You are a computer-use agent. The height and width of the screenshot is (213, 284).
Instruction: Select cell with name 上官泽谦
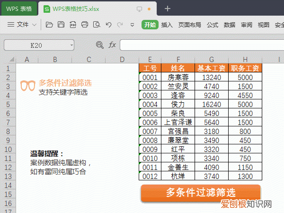click(x=178, y=122)
